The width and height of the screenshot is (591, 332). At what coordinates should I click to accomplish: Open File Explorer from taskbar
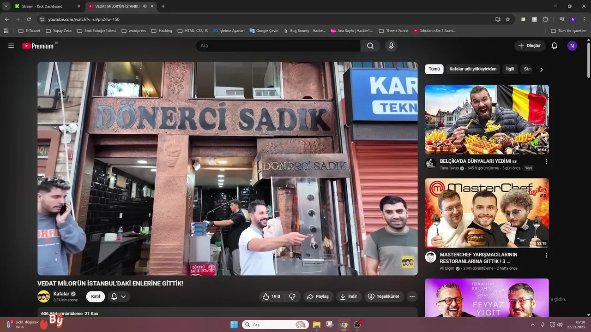317,325
